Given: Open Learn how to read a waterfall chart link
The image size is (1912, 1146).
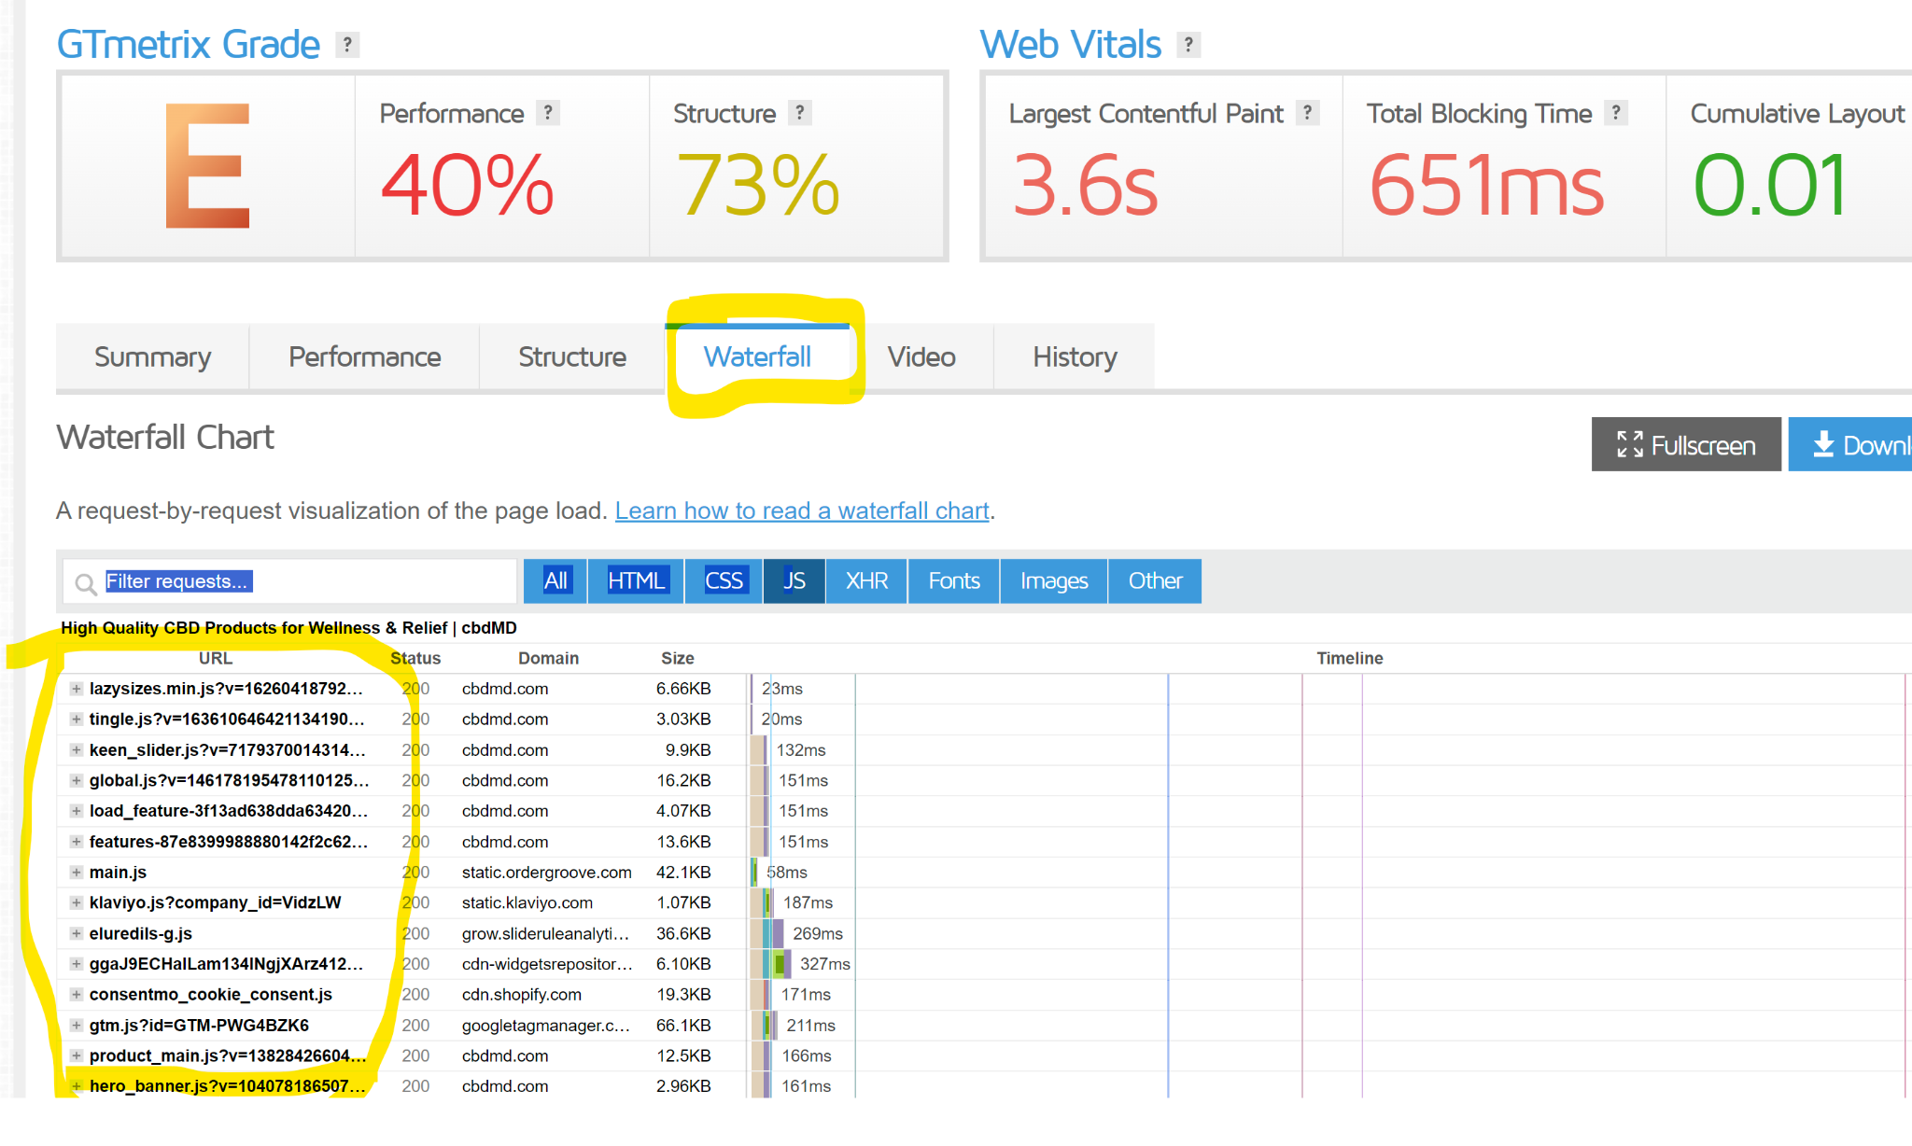Looking at the screenshot, I should 801,511.
